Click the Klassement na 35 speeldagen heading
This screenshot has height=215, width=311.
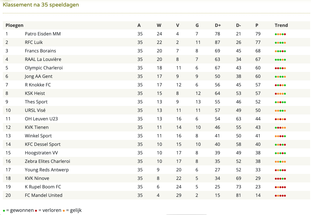(41, 5)
